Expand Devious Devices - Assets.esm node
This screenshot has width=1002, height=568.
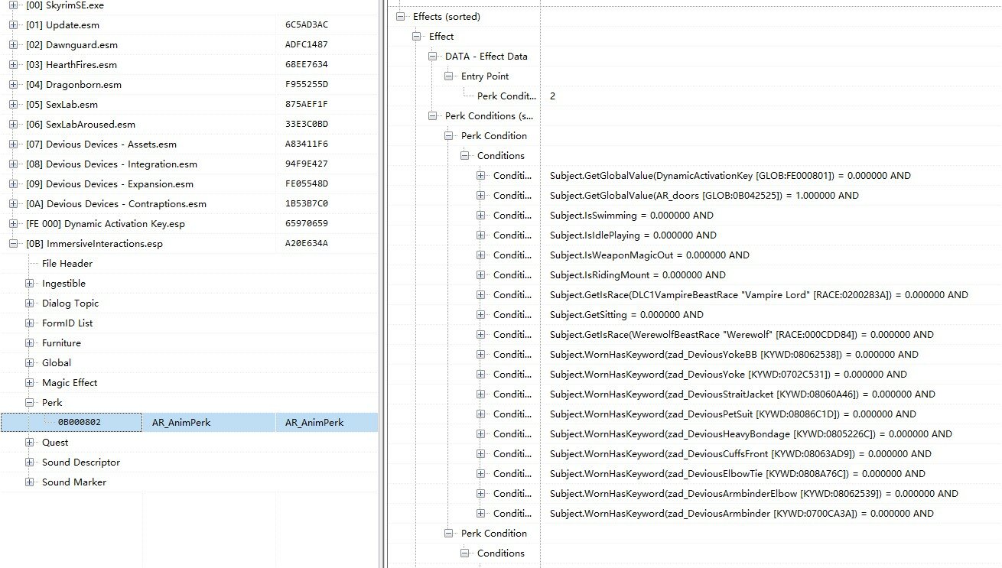point(13,144)
